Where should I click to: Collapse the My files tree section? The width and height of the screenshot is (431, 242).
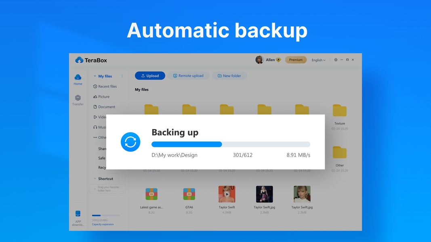[x=95, y=76]
